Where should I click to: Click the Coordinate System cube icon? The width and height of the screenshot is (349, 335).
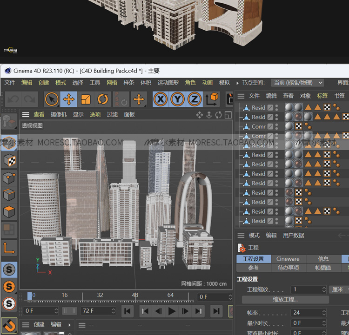[212, 99]
